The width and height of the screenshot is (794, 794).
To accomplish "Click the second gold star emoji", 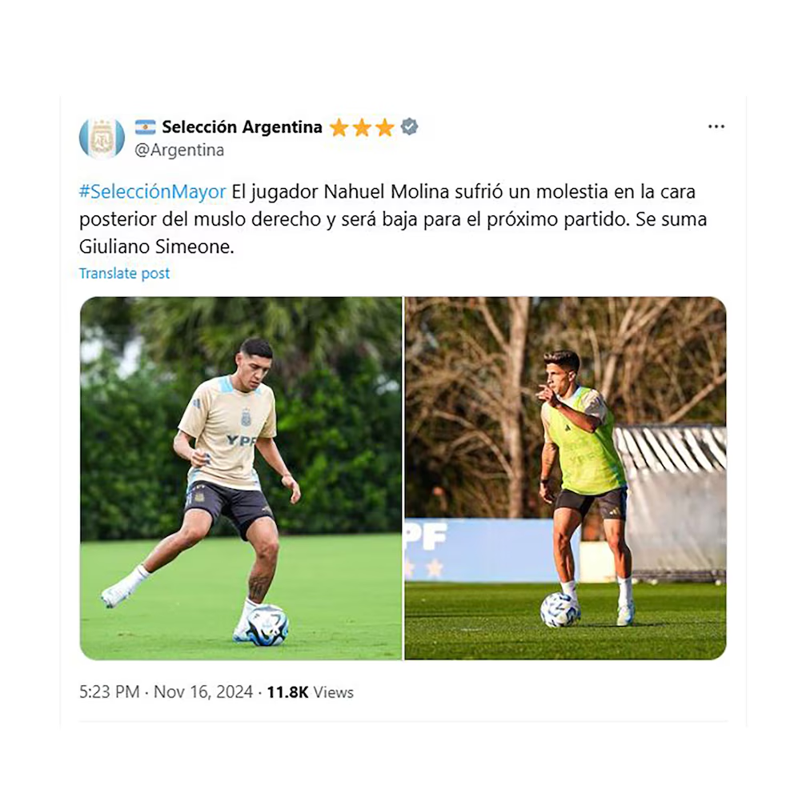I will tap(362, 127).
